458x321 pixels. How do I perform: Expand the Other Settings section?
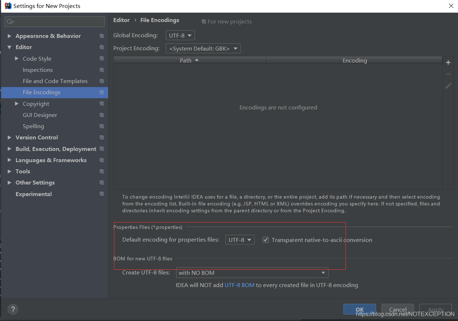pos(9,183)
